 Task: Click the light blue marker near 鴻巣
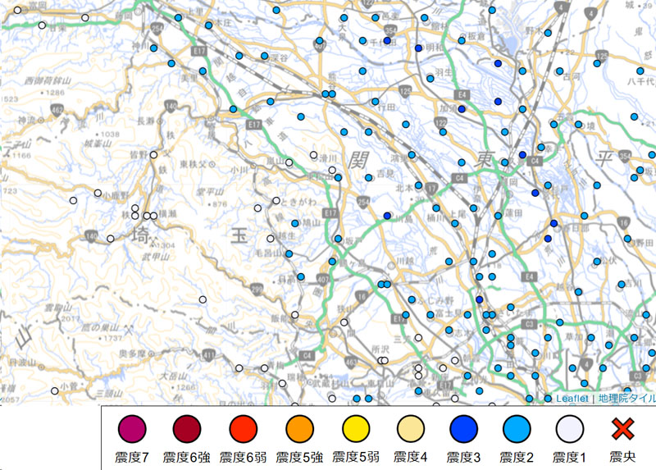tap(412, 155)
